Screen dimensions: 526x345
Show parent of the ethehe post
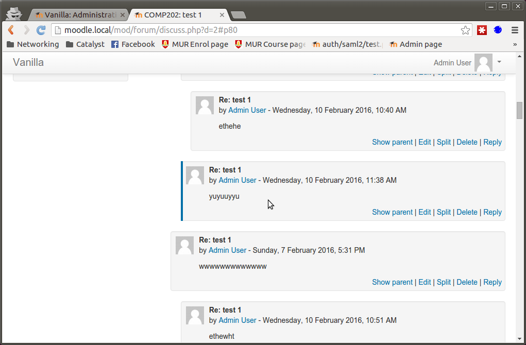tap(392, 142)
